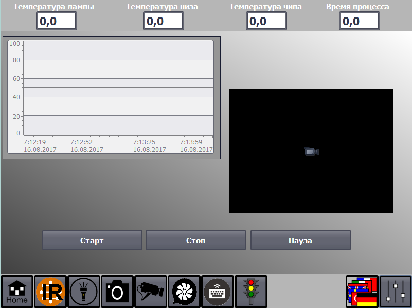Click the photo camera icon

point(117,292)
